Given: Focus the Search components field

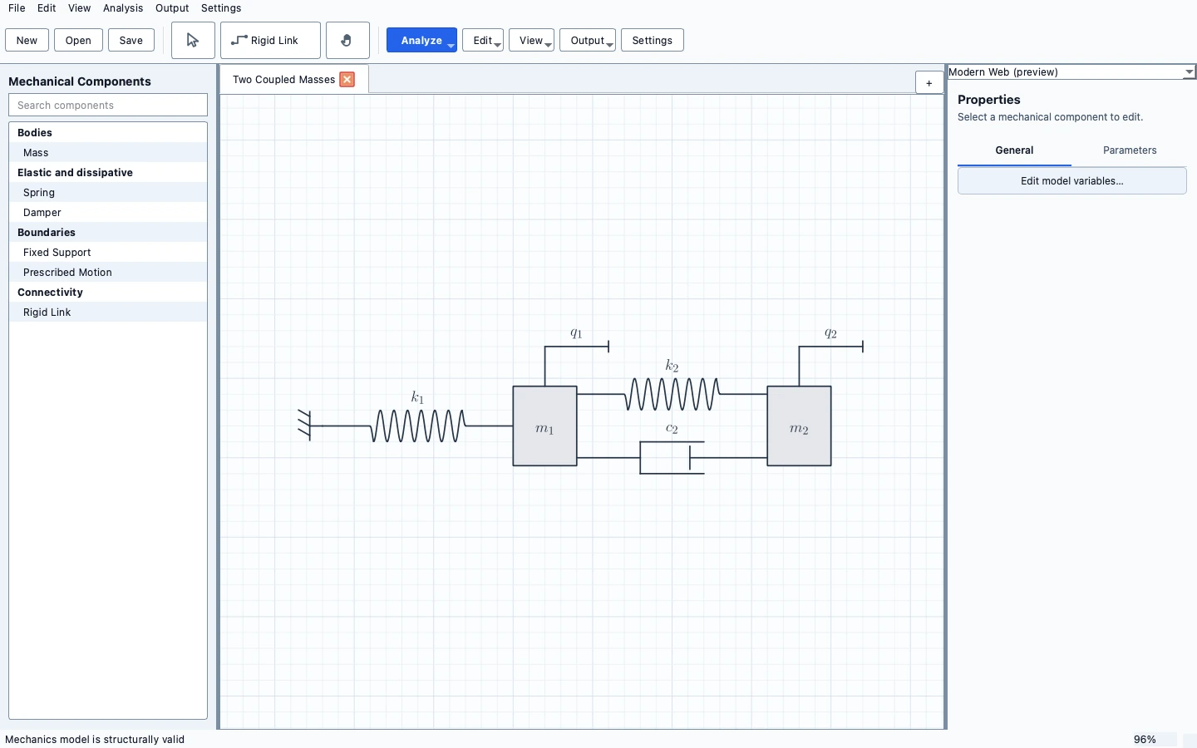Looking at the screenshot, I should point(108,106).
